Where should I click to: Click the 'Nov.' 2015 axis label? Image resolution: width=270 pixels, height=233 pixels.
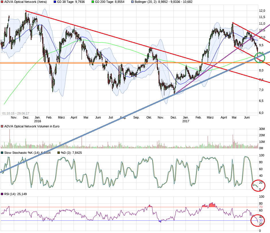[x=14, y=117]
